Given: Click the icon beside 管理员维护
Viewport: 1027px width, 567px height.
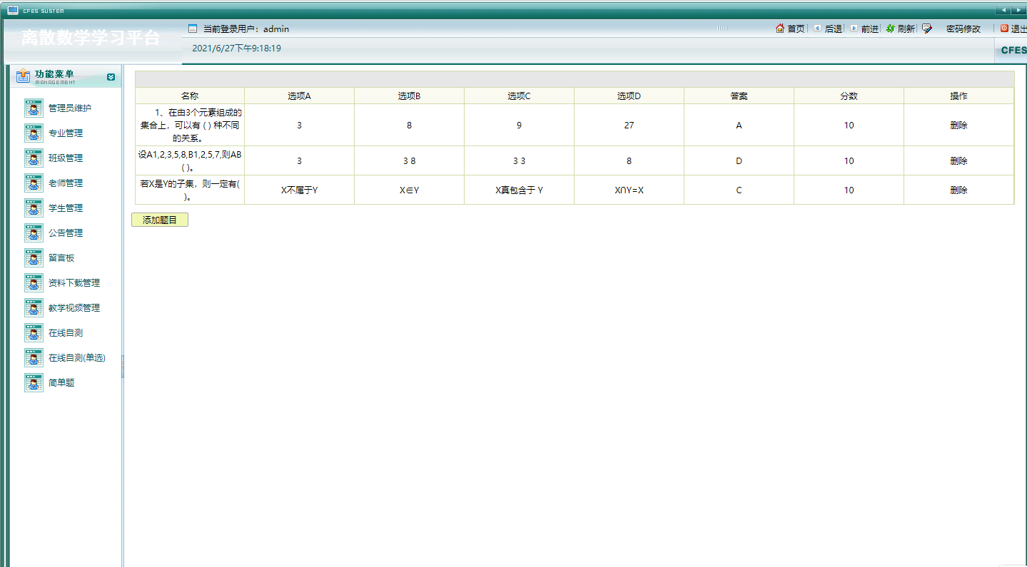Looking at the screenshot, I should coord(34,108).
